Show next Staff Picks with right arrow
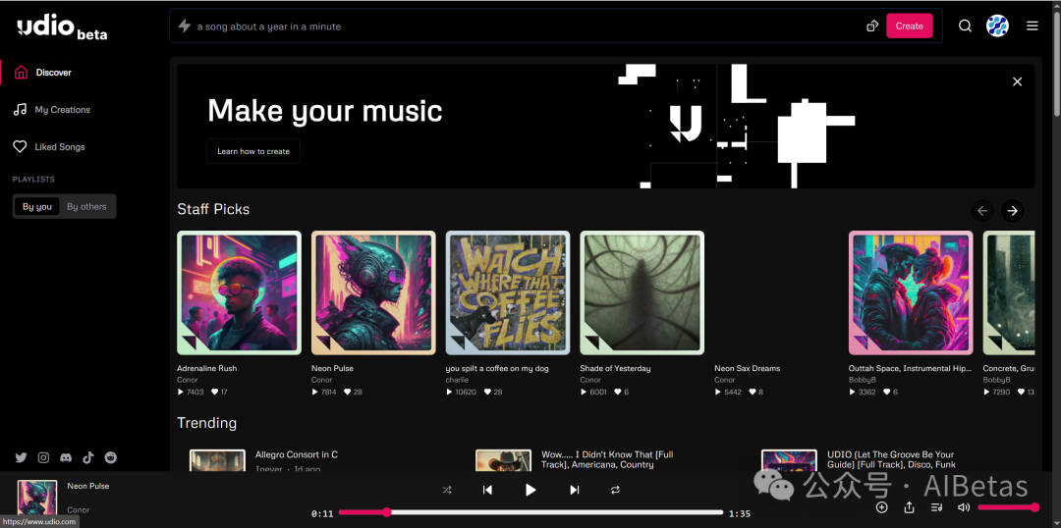The width and height of the screenshot is (1061, 528). click(x=1012, y=211)
